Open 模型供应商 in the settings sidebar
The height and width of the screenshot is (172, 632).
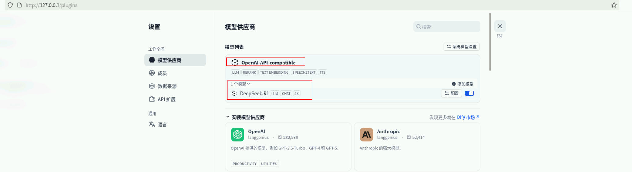click(x=175, y=60)
